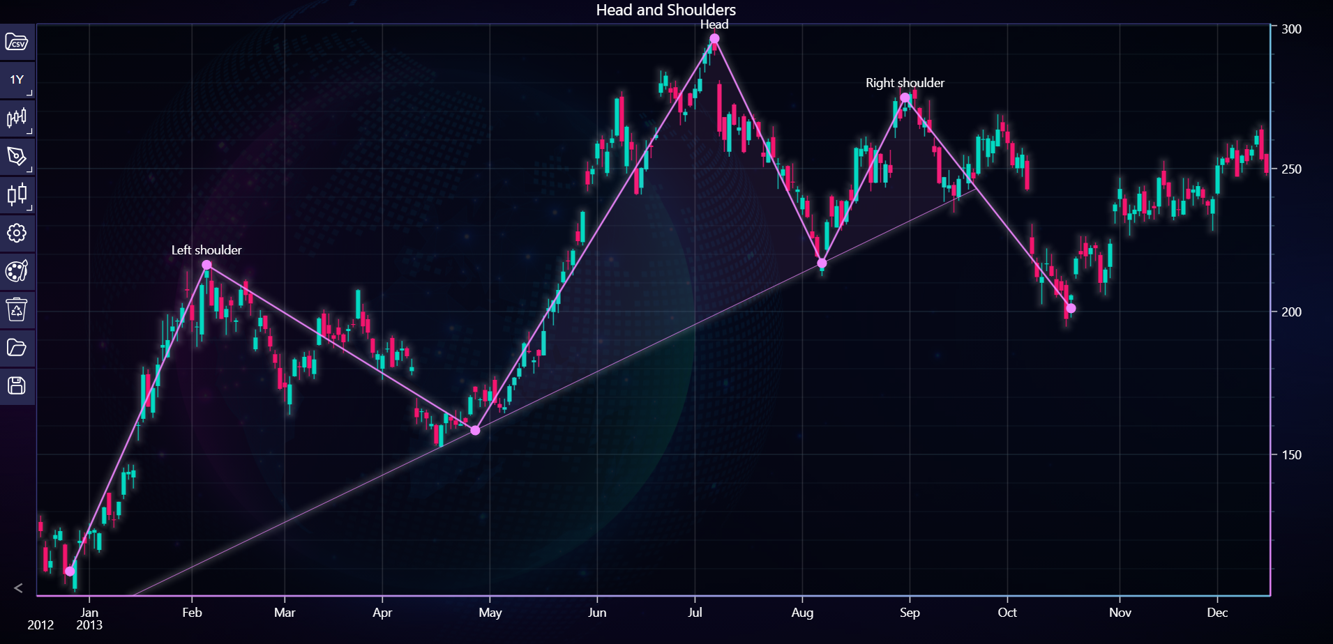Select the pen drawing tool
1333x644 pixels.
(x=17, y=156)
